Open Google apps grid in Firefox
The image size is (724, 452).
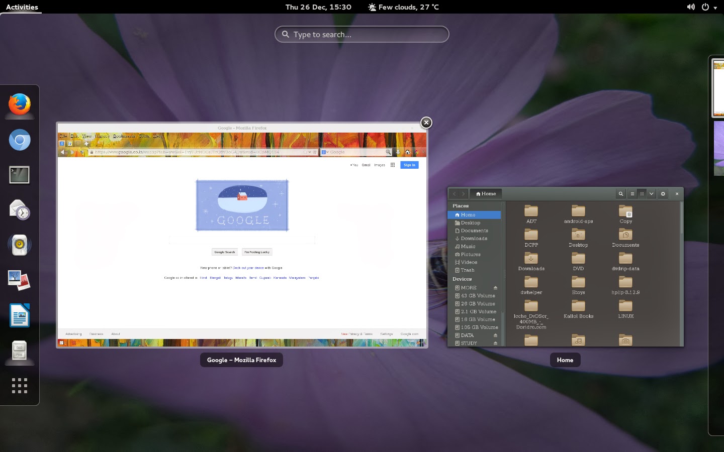(x=393, y=165)
